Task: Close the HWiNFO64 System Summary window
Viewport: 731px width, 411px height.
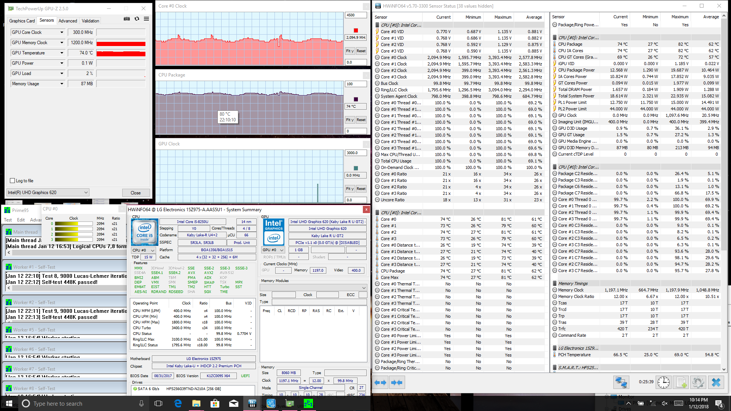Action: (x=366, y=210)
